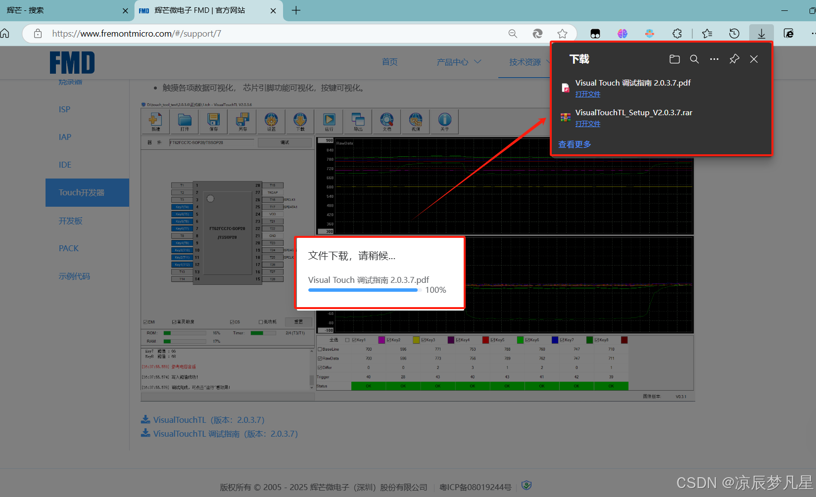Image resolution: width=816 pixels, height=497 pixels.
Task: Search downloads with the magnifier icon
Action: coord(694,59)
